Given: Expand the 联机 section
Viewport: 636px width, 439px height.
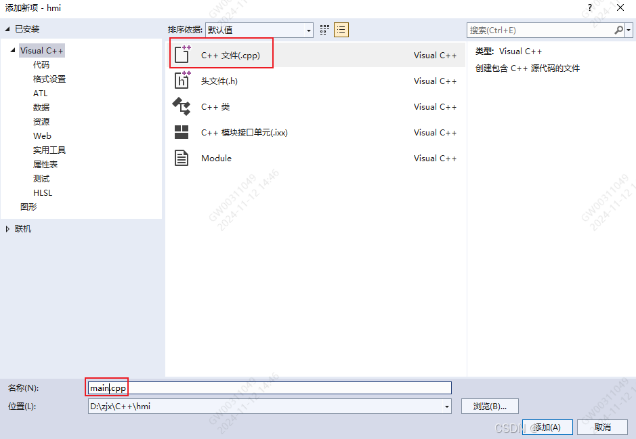Looking at the screenshot, I should pyautogui.click(x=7, y=229).
